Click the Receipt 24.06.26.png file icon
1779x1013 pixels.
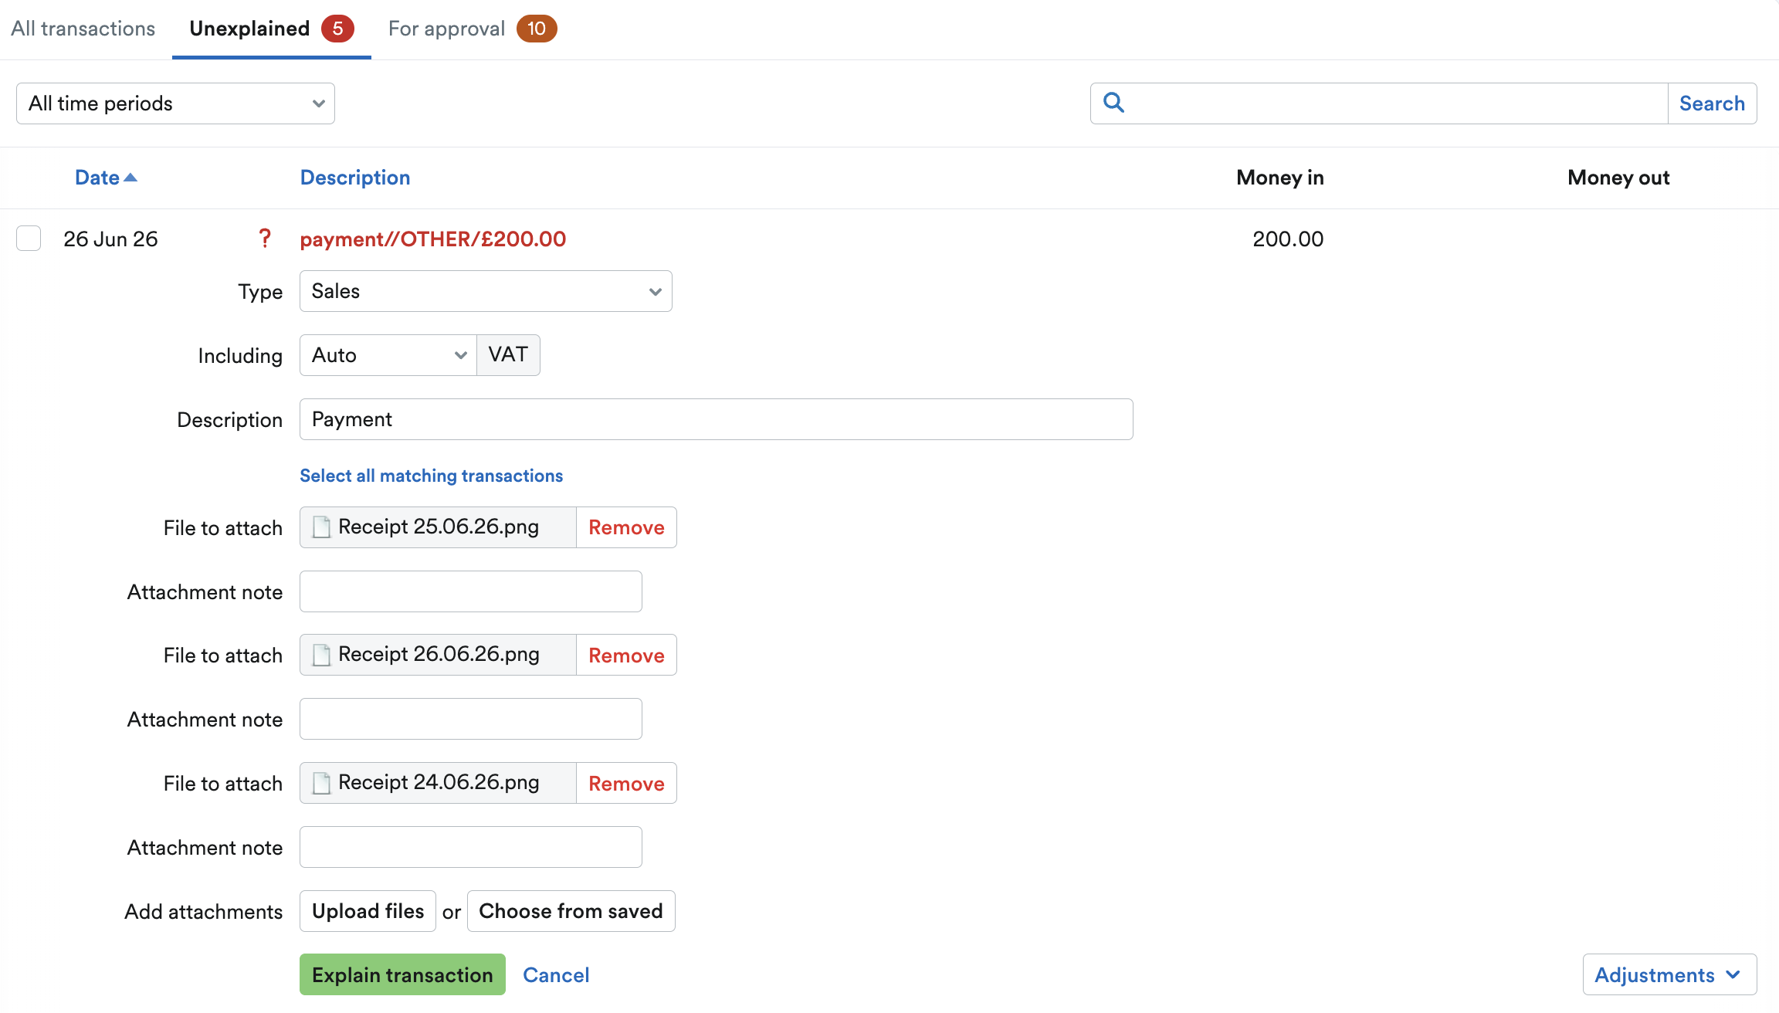(x=321, y=783)
